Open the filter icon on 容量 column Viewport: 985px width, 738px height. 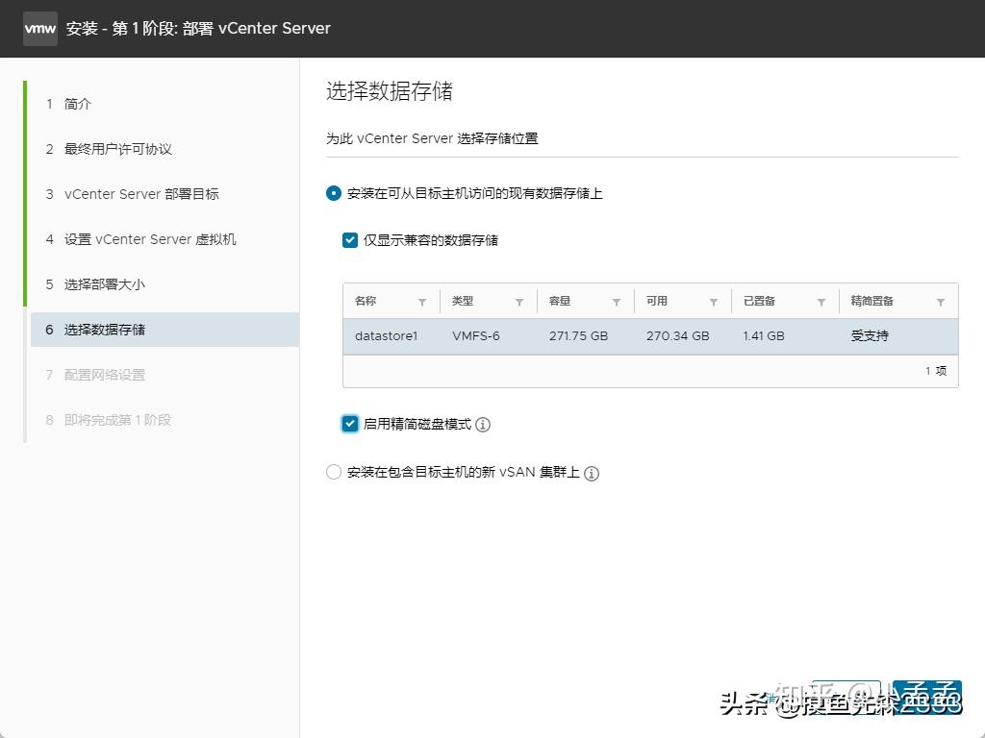pyautogui.click(x=615, y=300)
